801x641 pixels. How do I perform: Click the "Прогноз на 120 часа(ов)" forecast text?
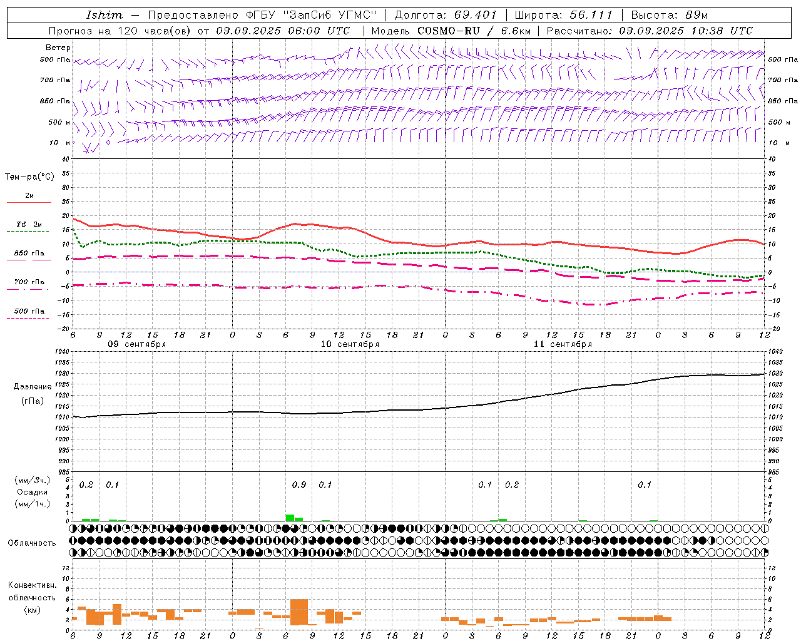coord(120,31)
